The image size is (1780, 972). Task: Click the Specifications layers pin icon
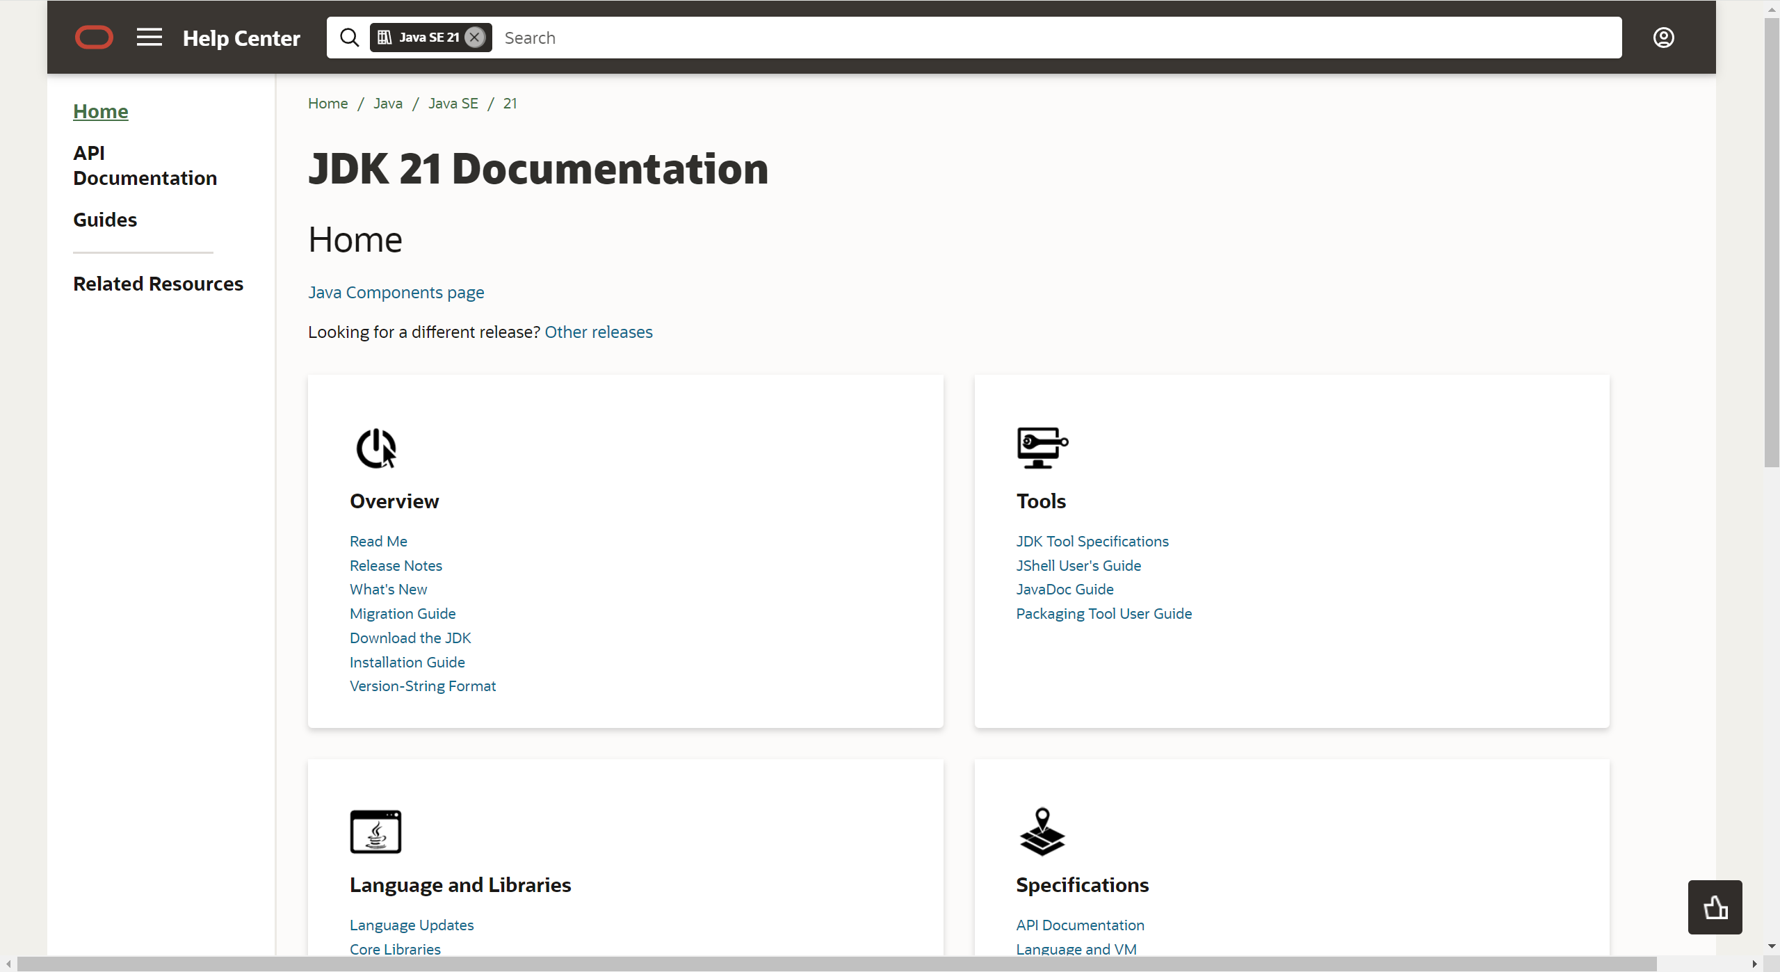click(x=1042, y=832)
